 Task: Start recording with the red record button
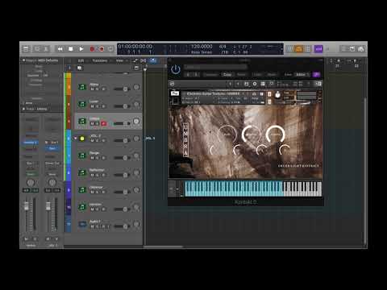[92, 49]
